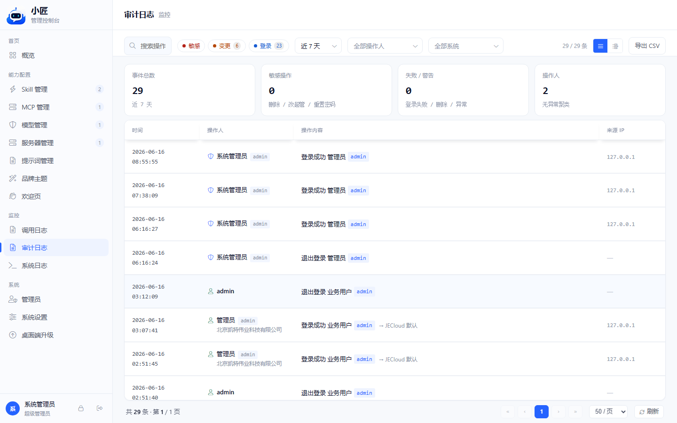677x423 pixels.
Task: Click the 失败 / 警告 summary card
Action: point(463,90)
